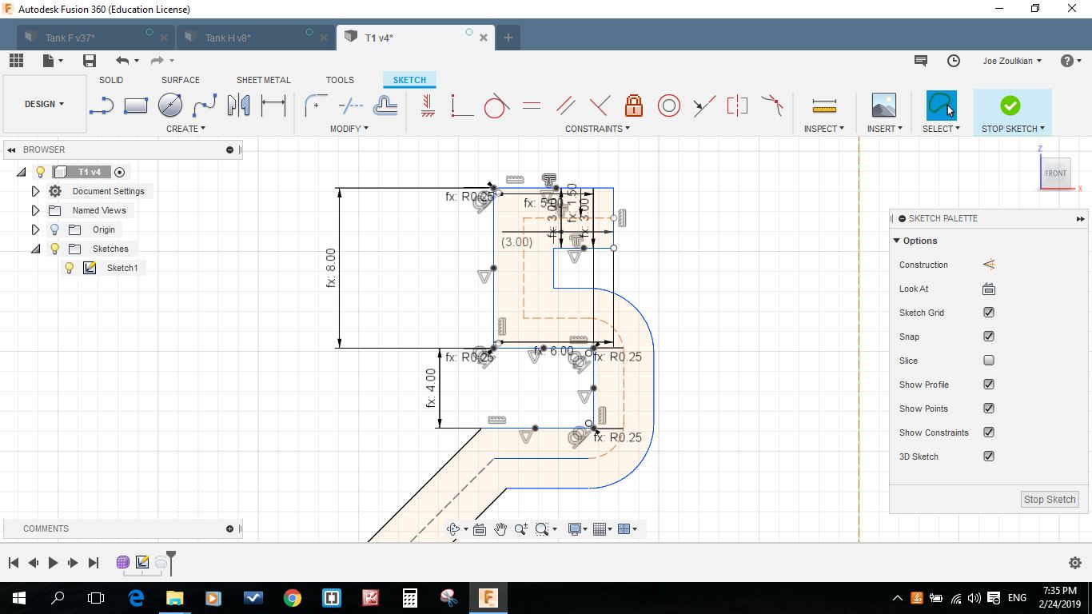This screenshot has width=1092, height=614.
Task: Apply the Horizontal/Vertical constraint
Action: click(x=428, y=106)
